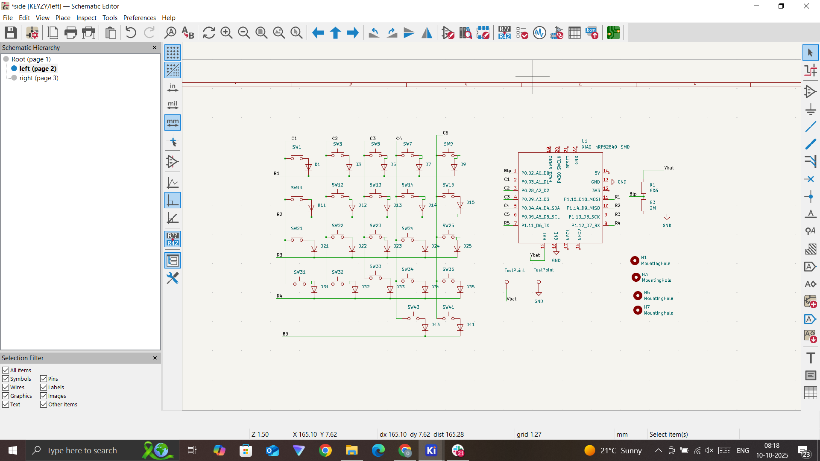
Task: Disable the Symbols selection filter
Action: coord(6,379)
